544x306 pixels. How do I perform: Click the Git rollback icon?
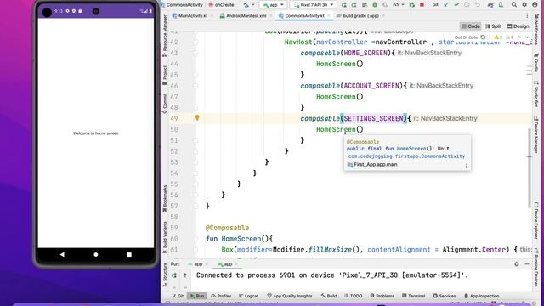point(478,5)
